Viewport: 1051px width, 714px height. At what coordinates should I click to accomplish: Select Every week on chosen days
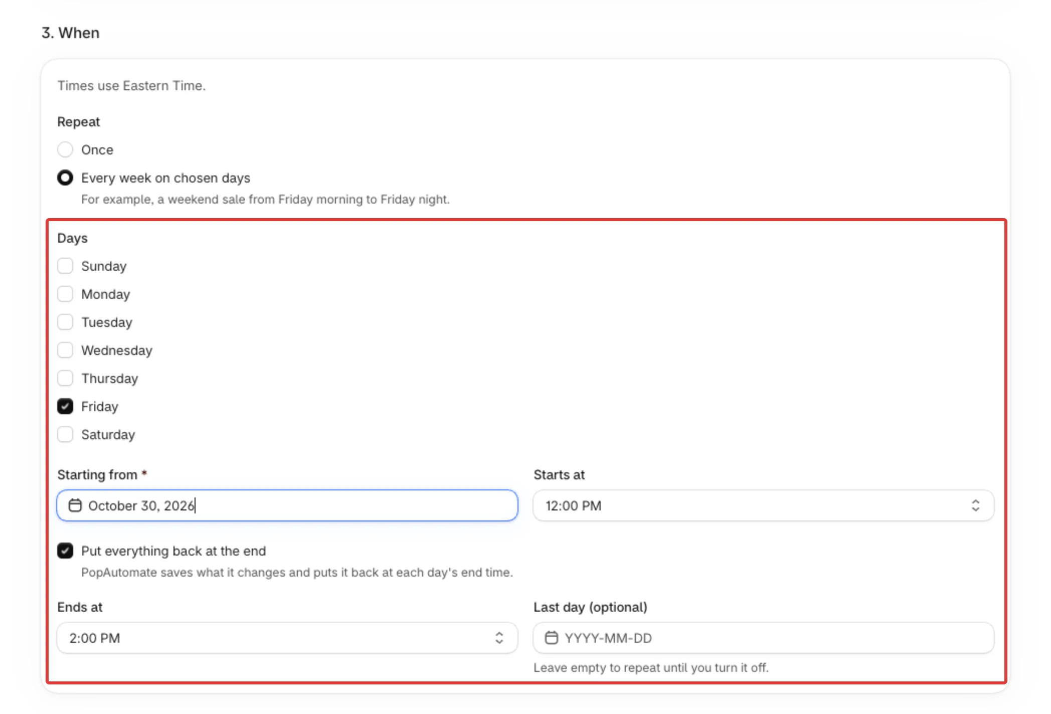click(65, 177)
